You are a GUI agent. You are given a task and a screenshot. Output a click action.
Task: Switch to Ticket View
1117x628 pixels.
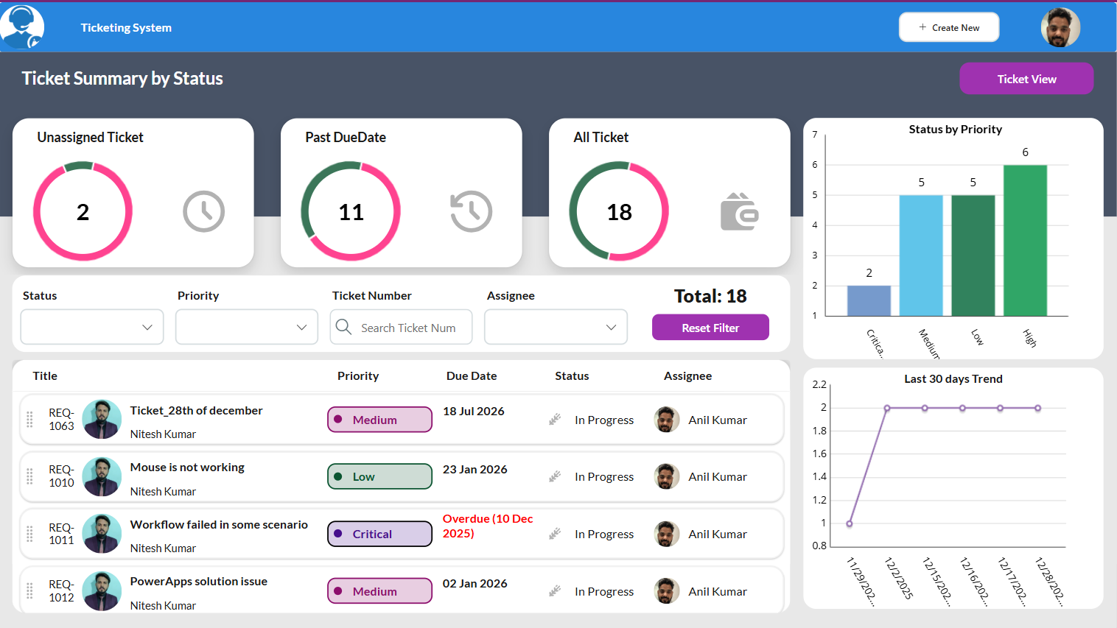click(1026, 79)
